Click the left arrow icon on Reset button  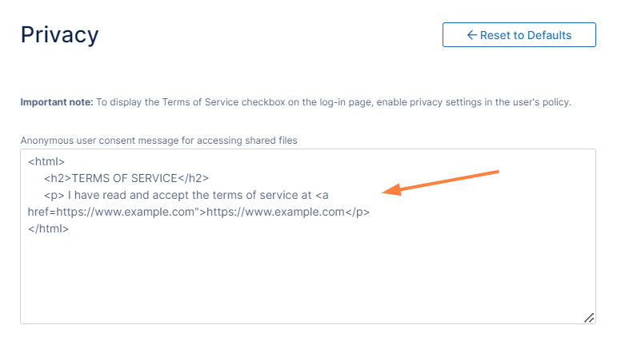[471, 35]
